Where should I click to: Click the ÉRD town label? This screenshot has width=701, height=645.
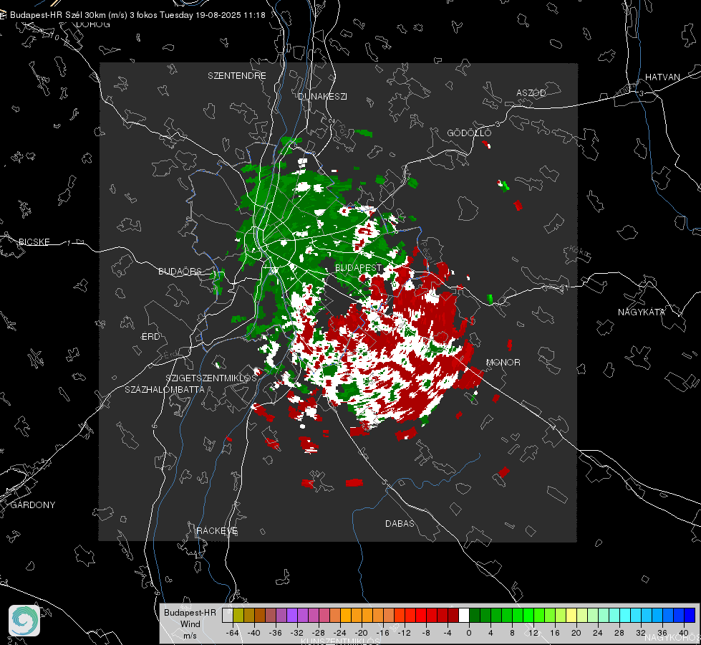[150, 337]
